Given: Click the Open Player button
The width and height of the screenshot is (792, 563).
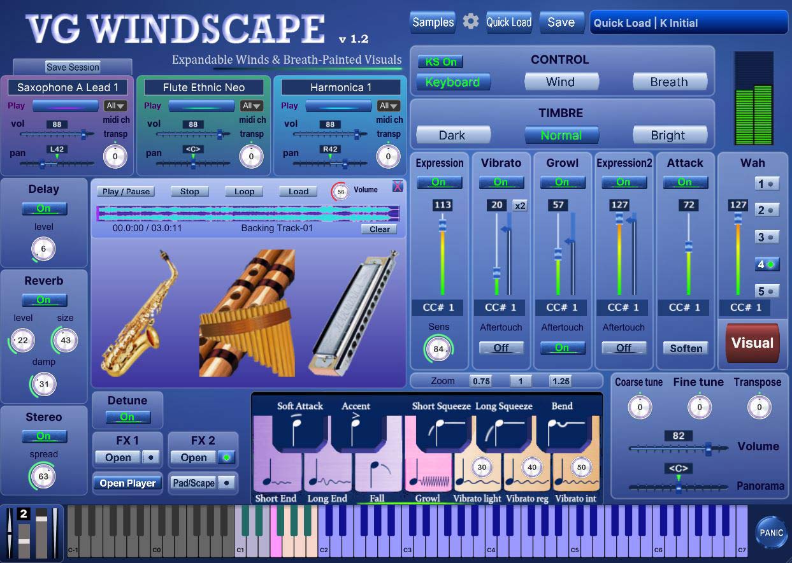Looking at the screenshot, I should 127,483.
